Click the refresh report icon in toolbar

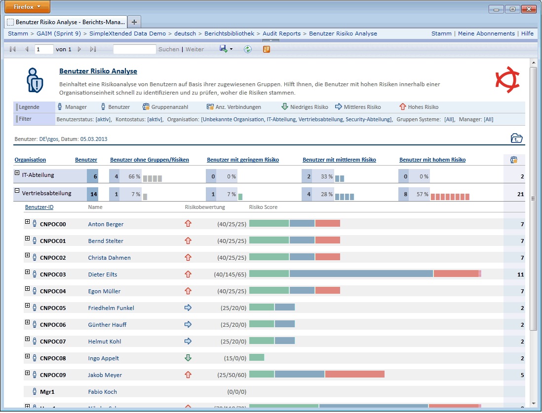pyautogui.click(x=247, y=49)
